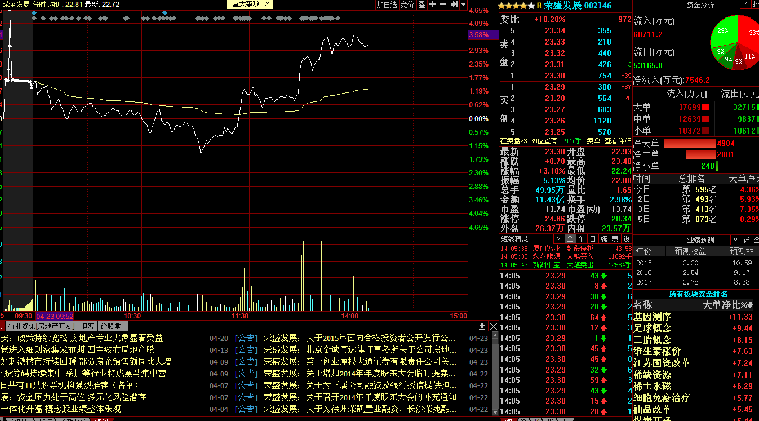This screenshot has width=759, height=421.
Task: Click the 新湖中宝 大笔卖出 alert row
Action: click(566, 264)
